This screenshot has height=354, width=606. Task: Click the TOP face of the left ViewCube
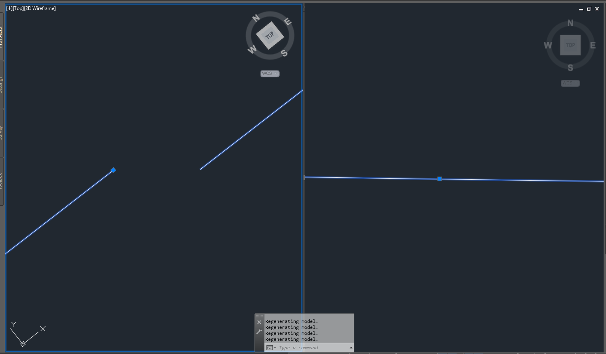(270, 35)
